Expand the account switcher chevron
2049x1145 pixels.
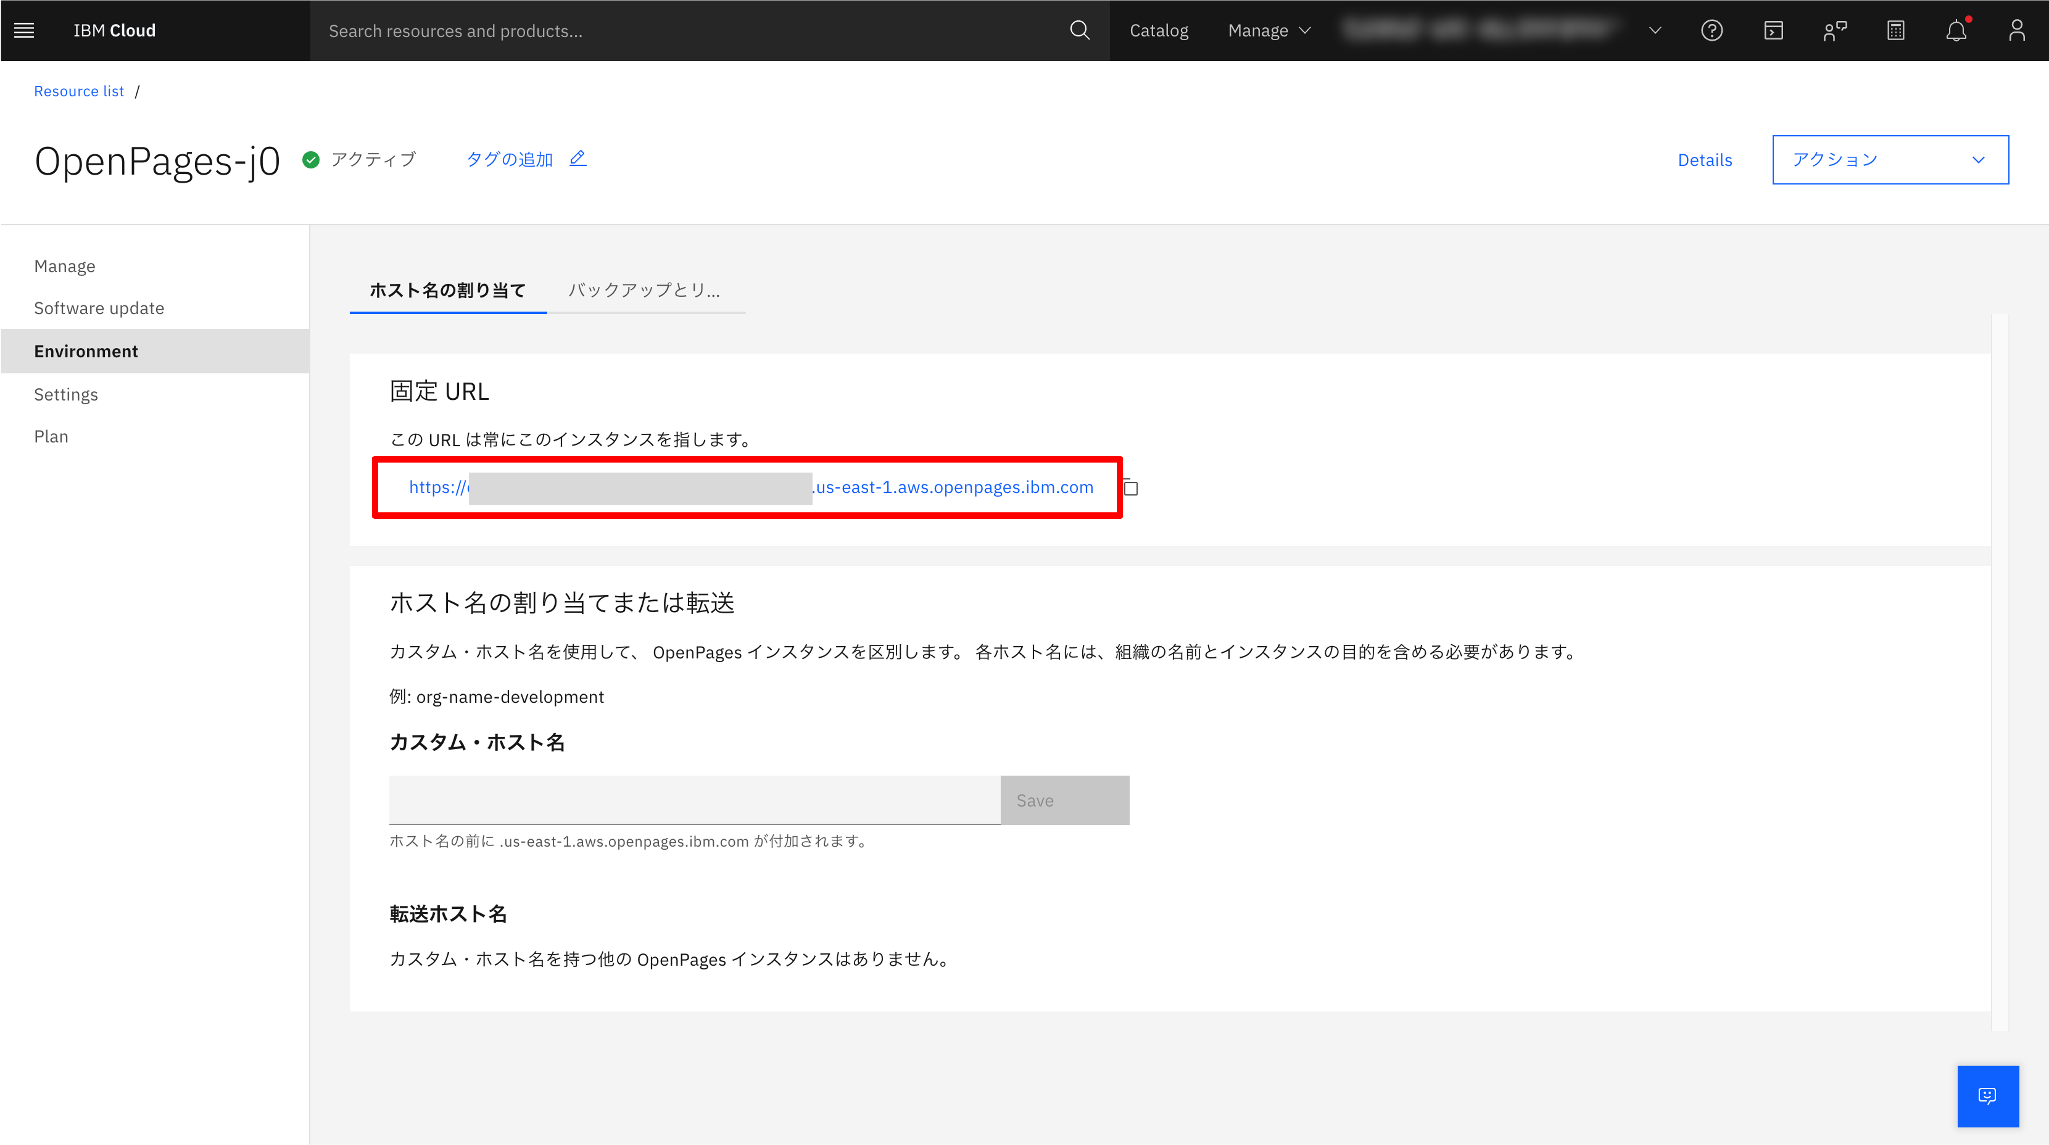[x=1655, y=30]
